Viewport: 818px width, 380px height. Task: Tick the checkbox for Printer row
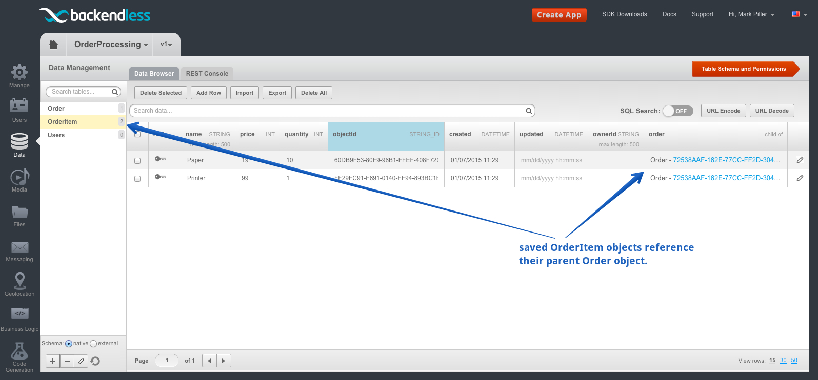137,179
